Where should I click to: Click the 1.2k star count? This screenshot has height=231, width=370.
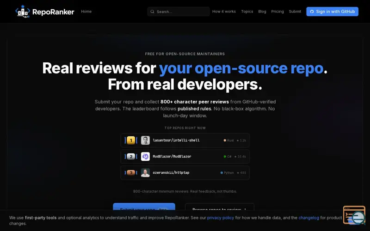click(x=241, y=140)
